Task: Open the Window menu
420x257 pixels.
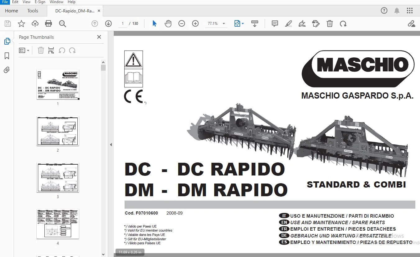Action: pyautogui.click(x=57, y=2)
